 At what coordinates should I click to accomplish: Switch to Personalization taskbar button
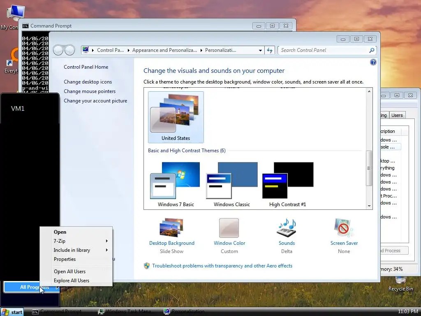[x=185, y=312]
